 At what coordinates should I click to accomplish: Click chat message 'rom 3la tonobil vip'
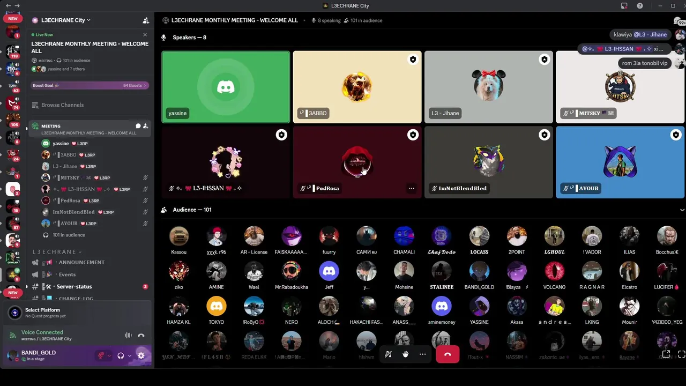pyautogui.click(x=645, y=63)
